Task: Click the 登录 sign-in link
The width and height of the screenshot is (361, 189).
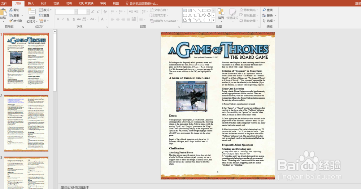Action: tap(357, 4)
